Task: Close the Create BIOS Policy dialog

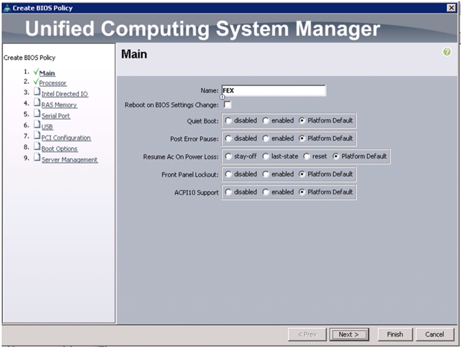Action: 451,8
